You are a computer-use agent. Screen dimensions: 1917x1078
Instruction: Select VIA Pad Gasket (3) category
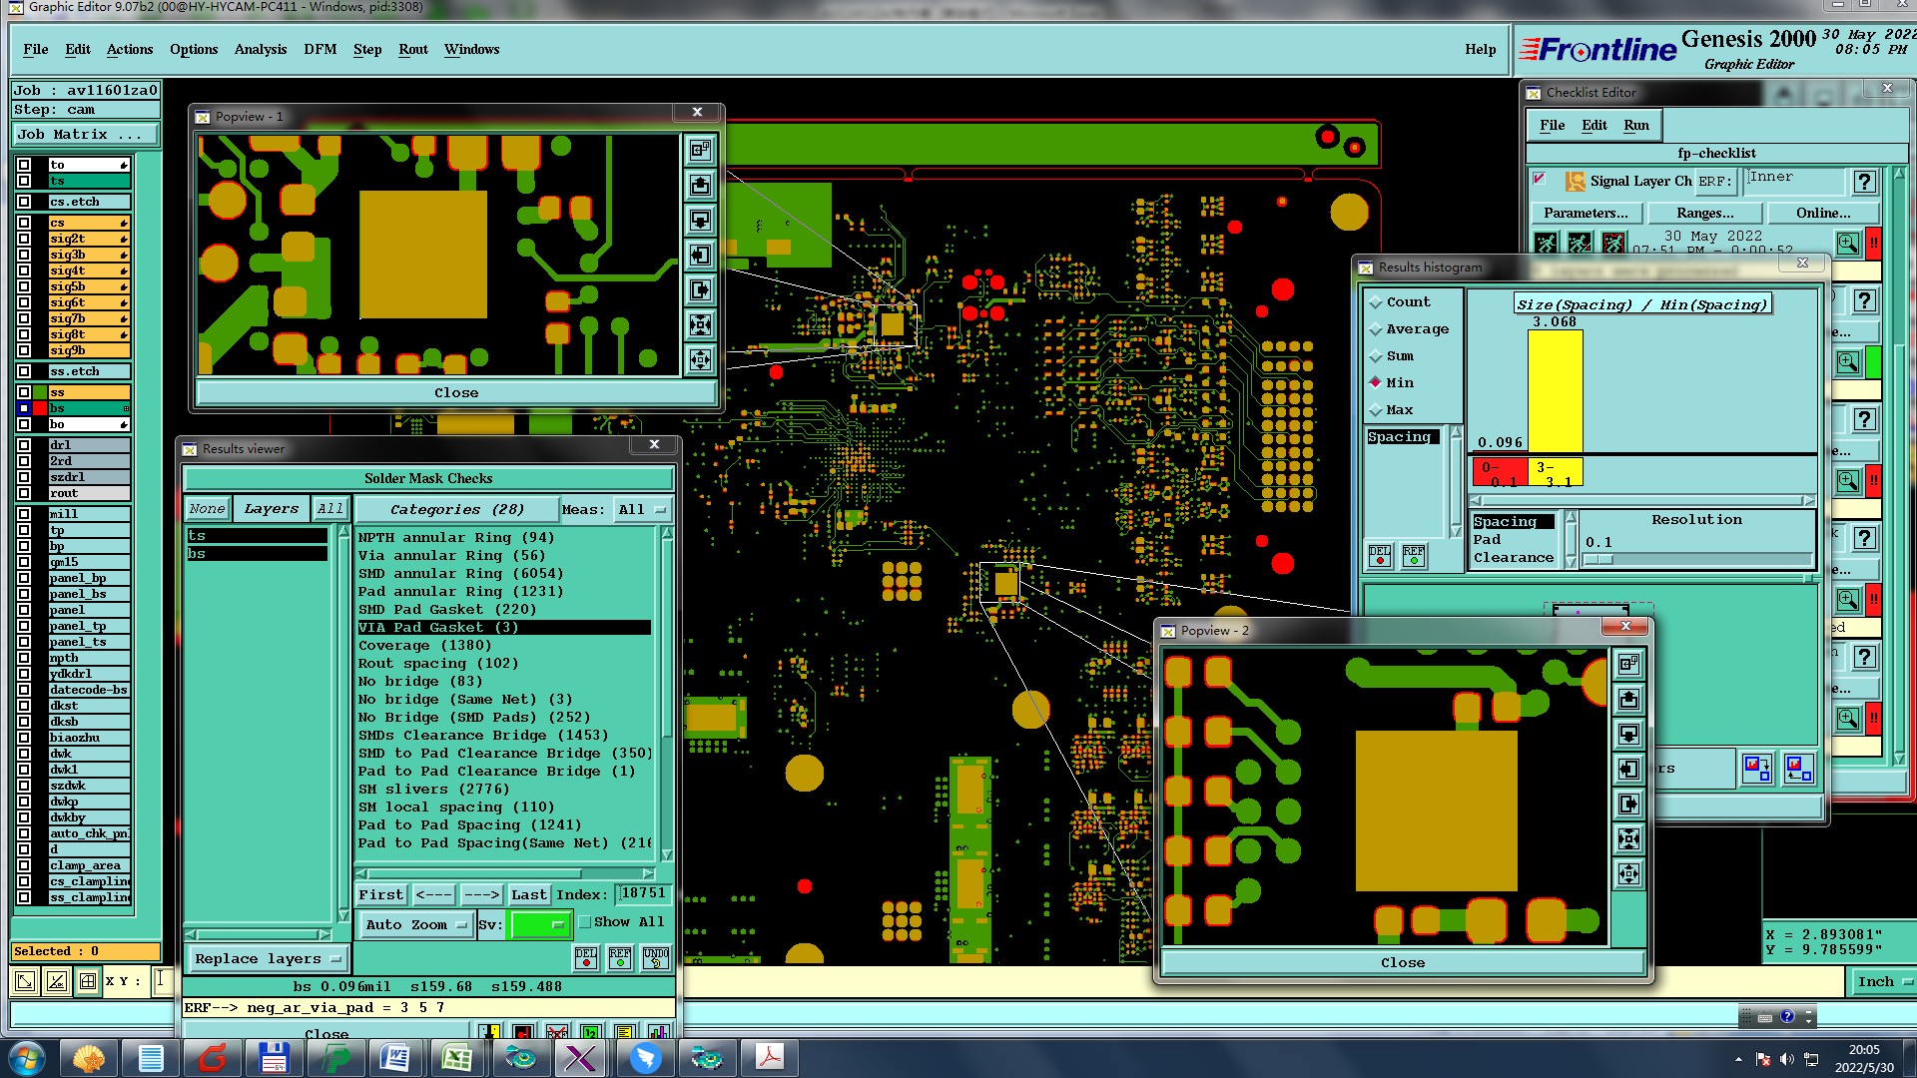(x=504, y=627)
